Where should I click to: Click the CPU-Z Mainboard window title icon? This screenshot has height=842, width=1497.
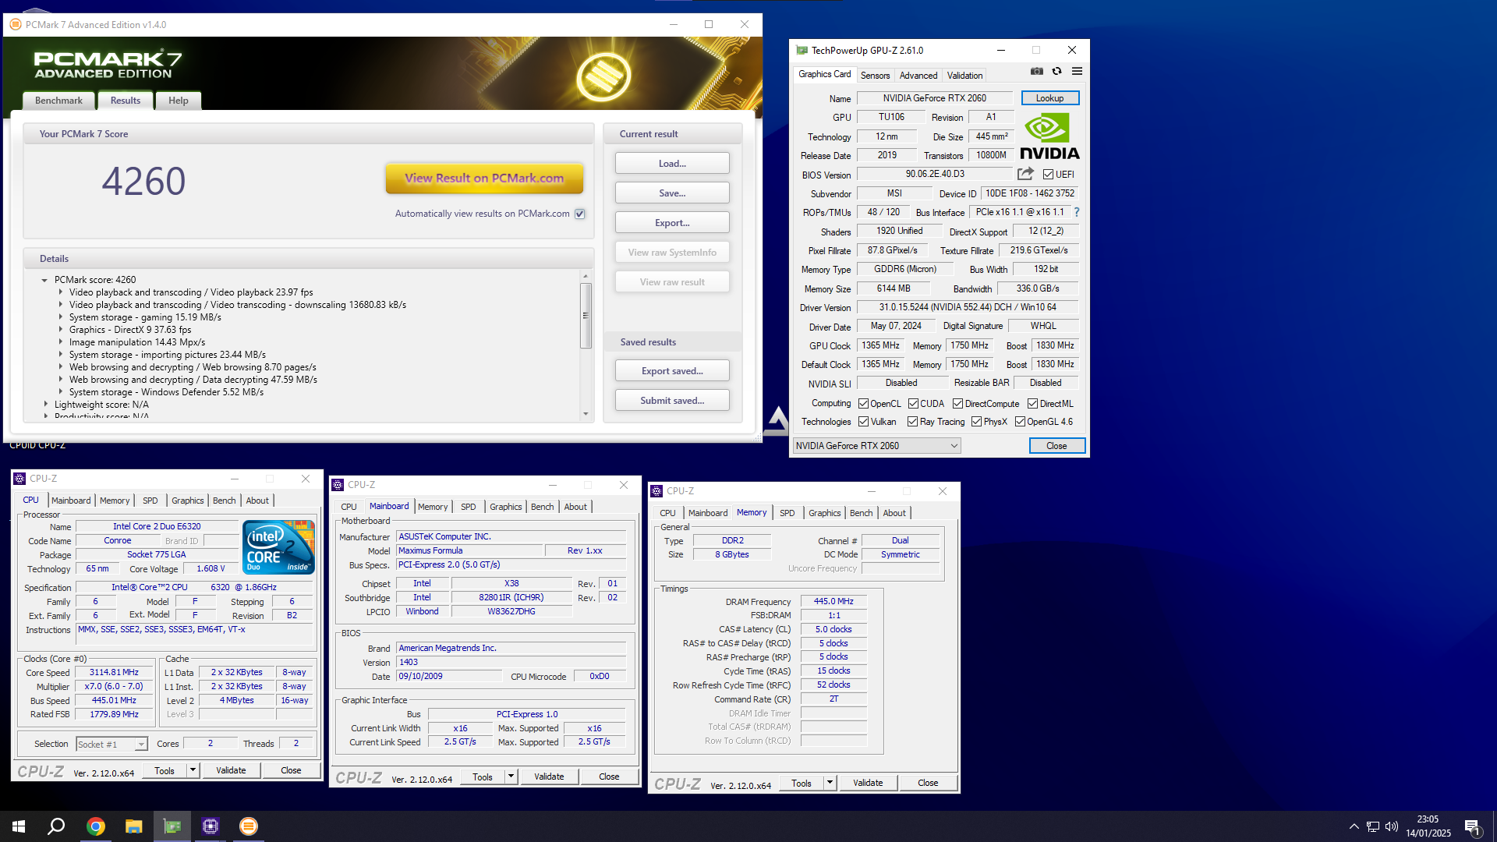coord(338,485)
